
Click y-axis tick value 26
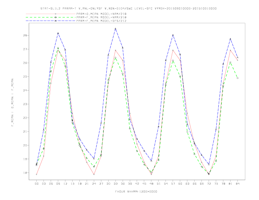coord(25,63)
